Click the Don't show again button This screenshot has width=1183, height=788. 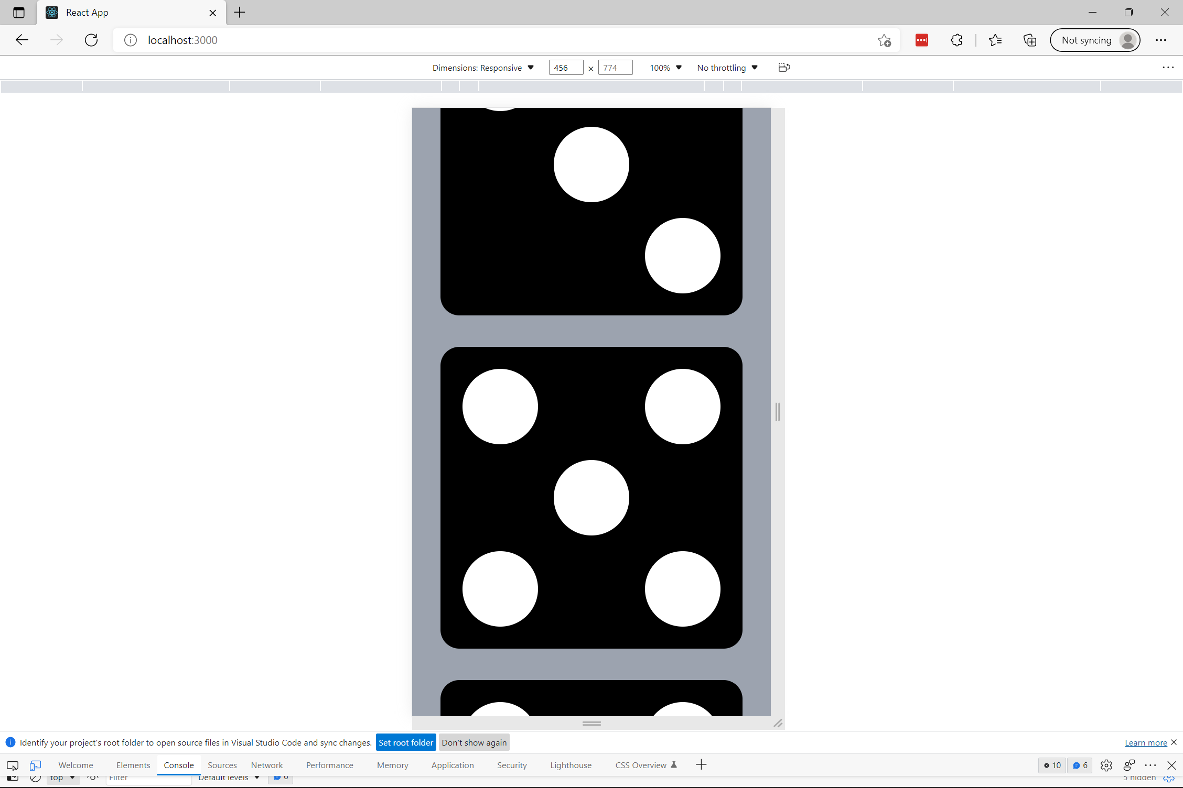click(x=474, y=742)
